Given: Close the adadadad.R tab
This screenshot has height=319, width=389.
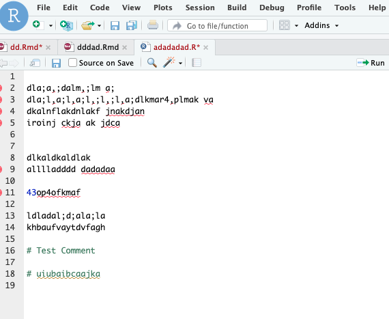Looking at the screenshot, I should (205, 47).
